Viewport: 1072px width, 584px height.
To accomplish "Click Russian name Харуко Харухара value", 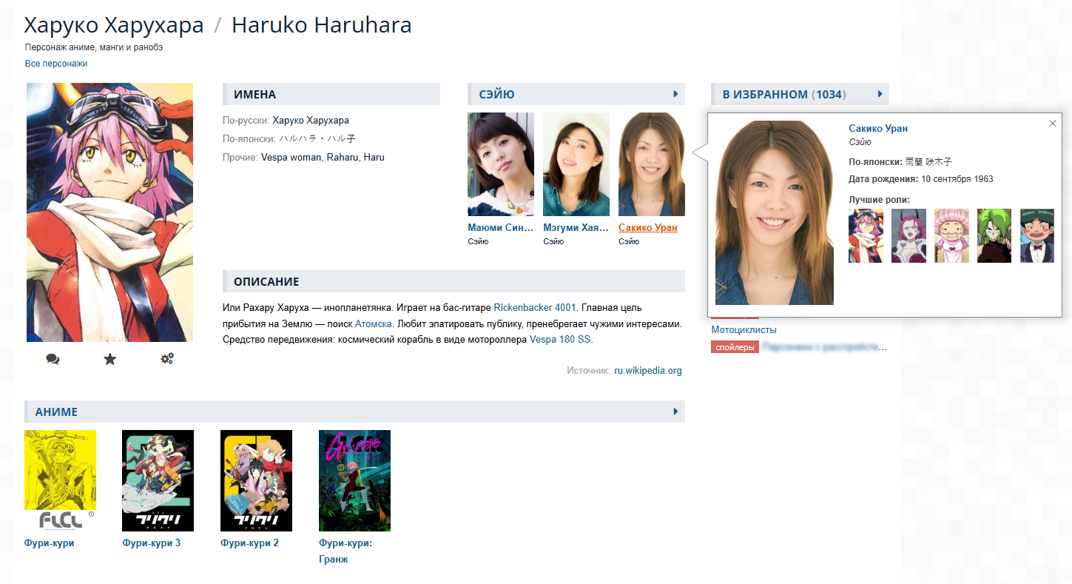I will [x=311, y=120].
